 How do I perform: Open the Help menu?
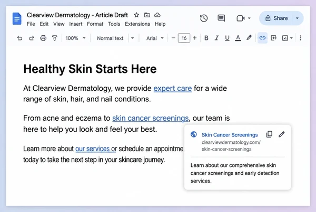click(160, 24)
